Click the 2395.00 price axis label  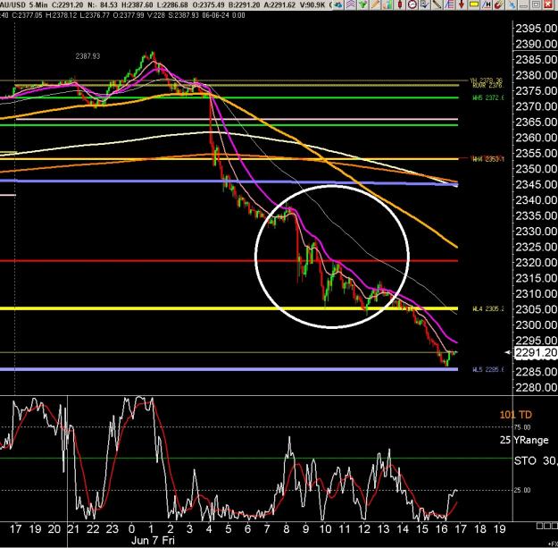(536, 28)
